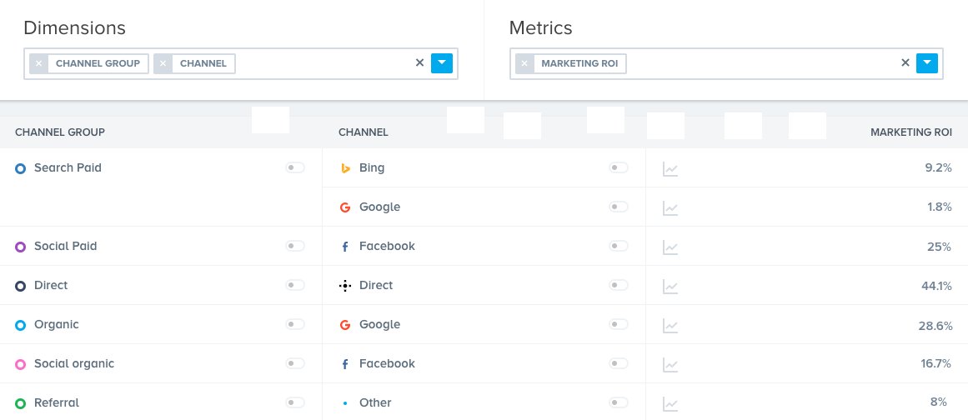The height and width of the screenshot is (420, 968).
Task: Click the Bing channel name
Action: tap(372, 167)
